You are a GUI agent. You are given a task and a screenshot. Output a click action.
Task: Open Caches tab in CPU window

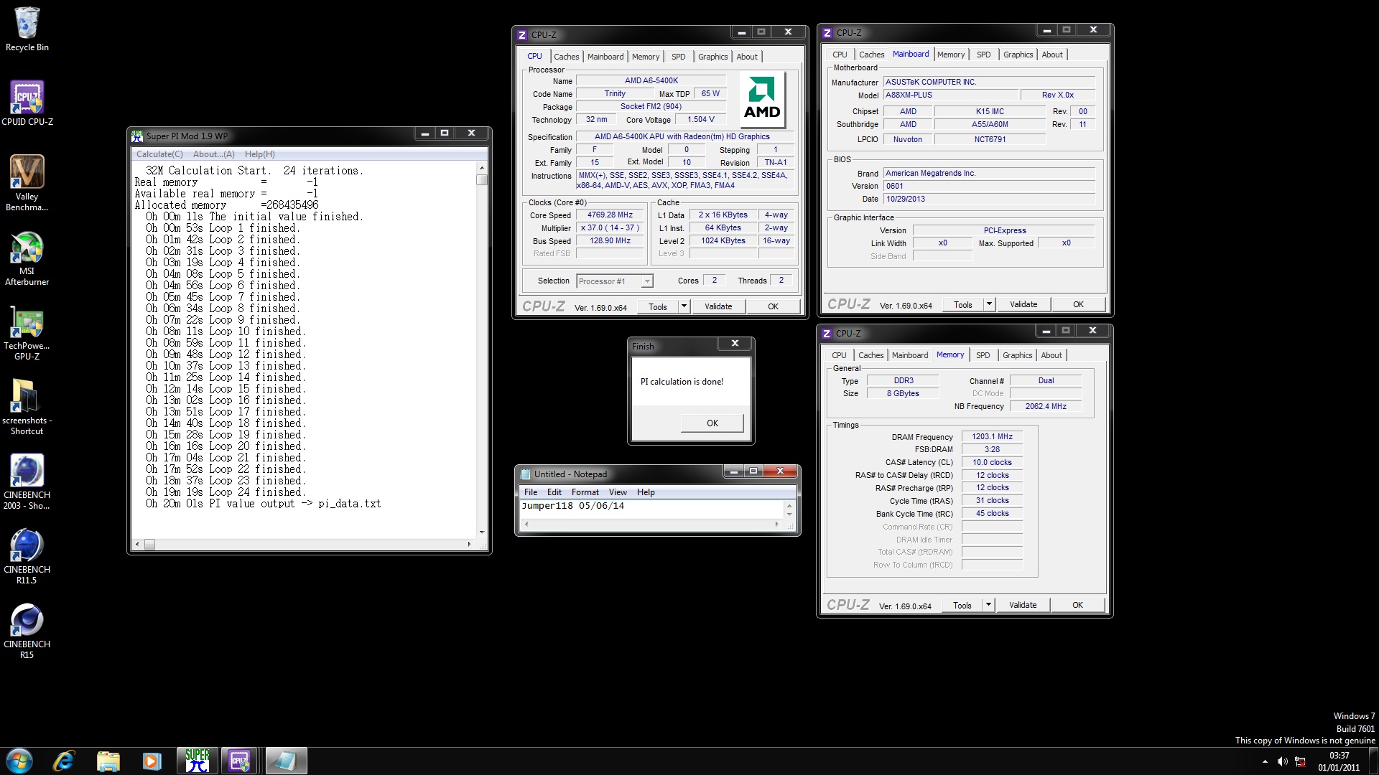[x=566, y=57]
